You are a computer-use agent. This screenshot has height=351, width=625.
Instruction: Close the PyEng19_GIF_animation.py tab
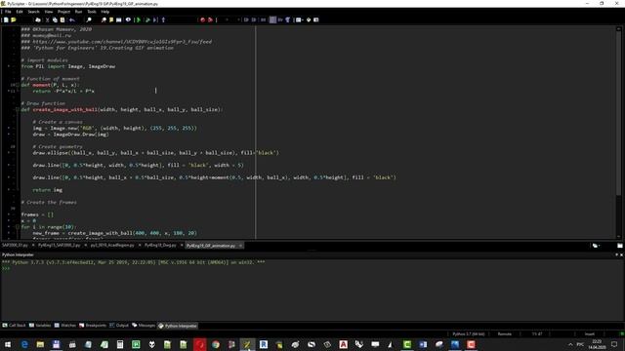pos(240,246)
